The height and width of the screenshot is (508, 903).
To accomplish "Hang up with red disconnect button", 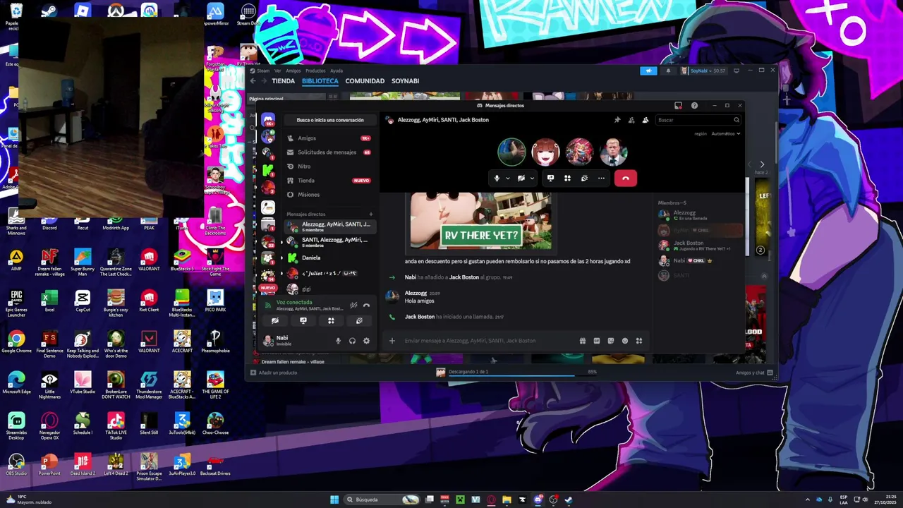I will (626, 179).
